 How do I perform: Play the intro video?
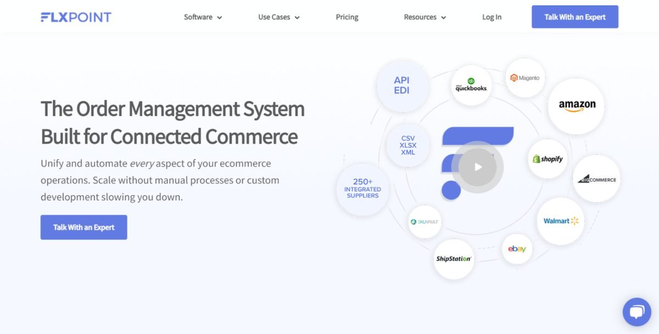478,167
